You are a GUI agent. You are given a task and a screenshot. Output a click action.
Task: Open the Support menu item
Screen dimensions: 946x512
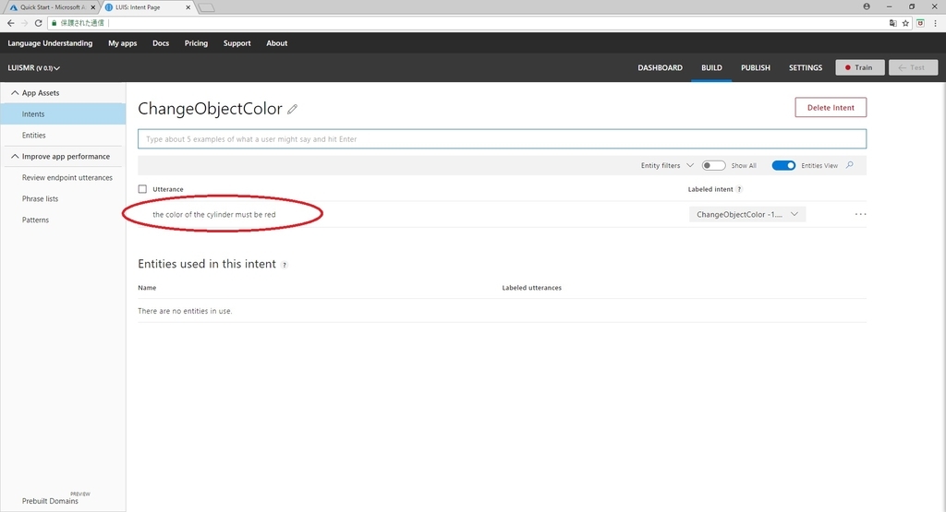(237, 43)
